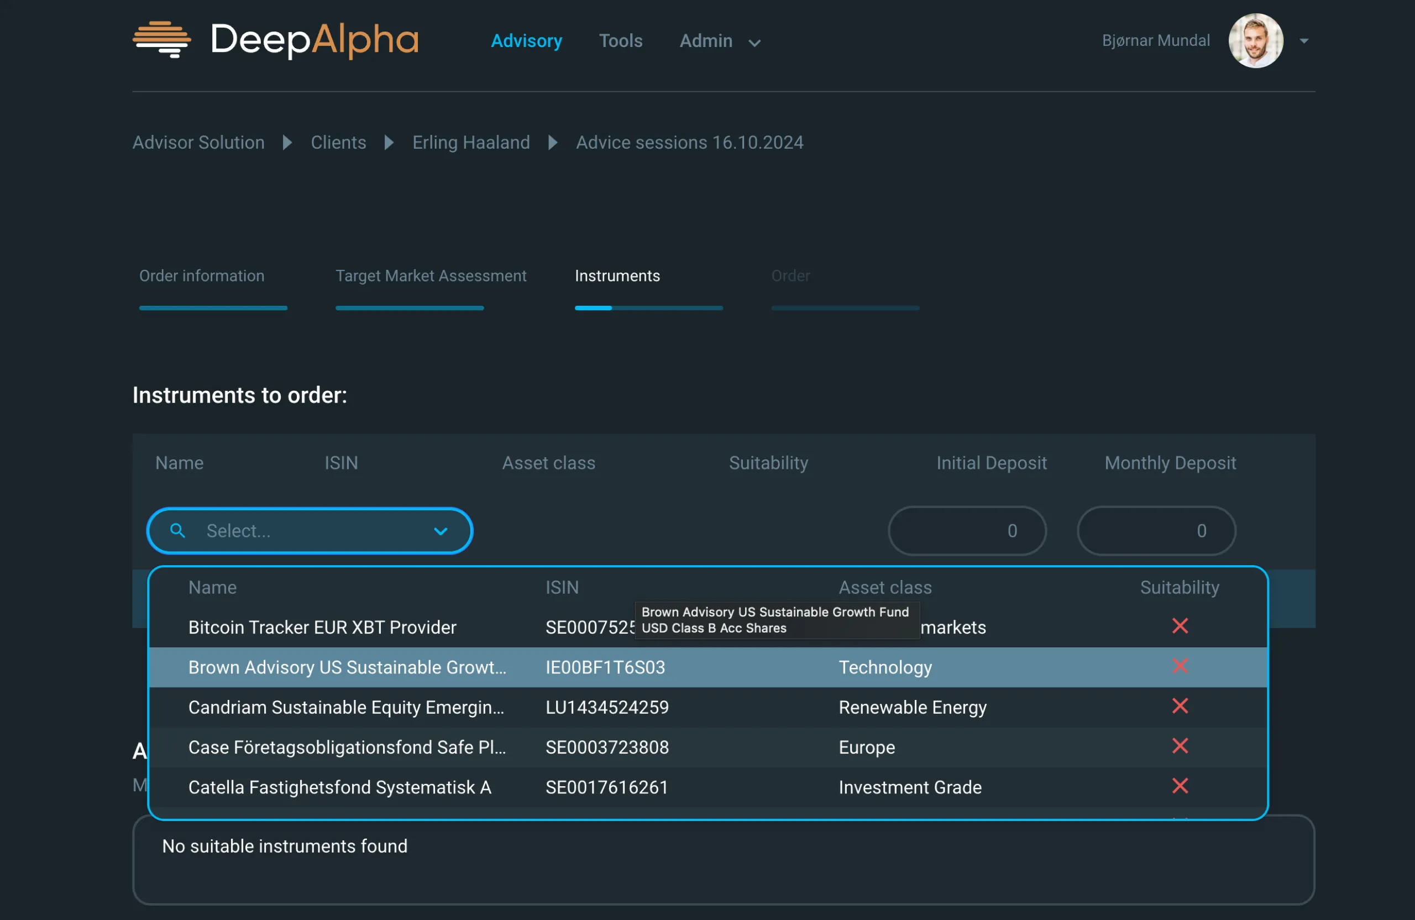Open Bjørnar Mundal's profile avatar
This screenshot has height=920, width=1415.
pos(1256,40)
